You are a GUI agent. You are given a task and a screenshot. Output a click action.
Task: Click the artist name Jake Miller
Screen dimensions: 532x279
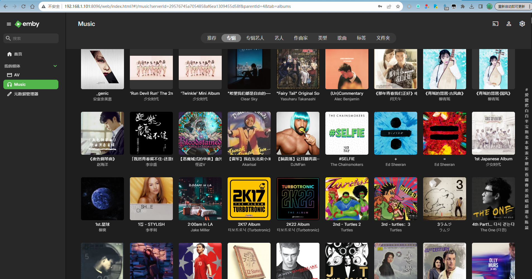click(200, 230)
